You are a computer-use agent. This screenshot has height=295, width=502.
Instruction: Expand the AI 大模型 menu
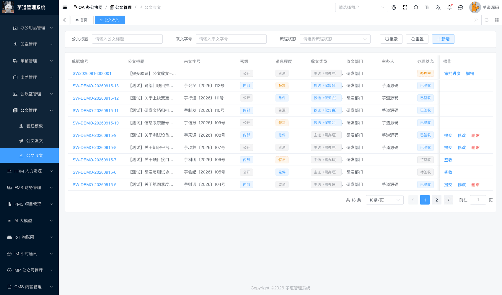coord(30,221)
